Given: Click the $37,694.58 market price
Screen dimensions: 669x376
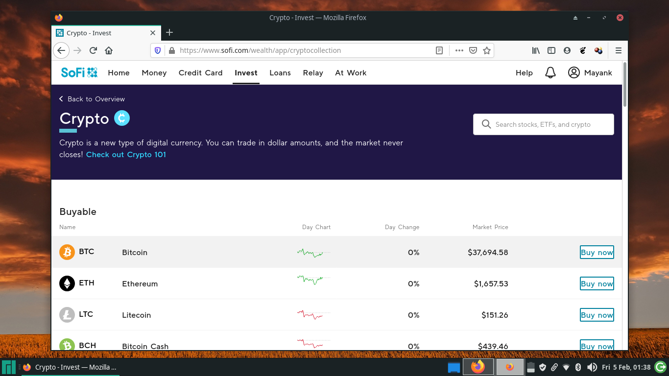Looking at the screenshot, I should [488, 253].
